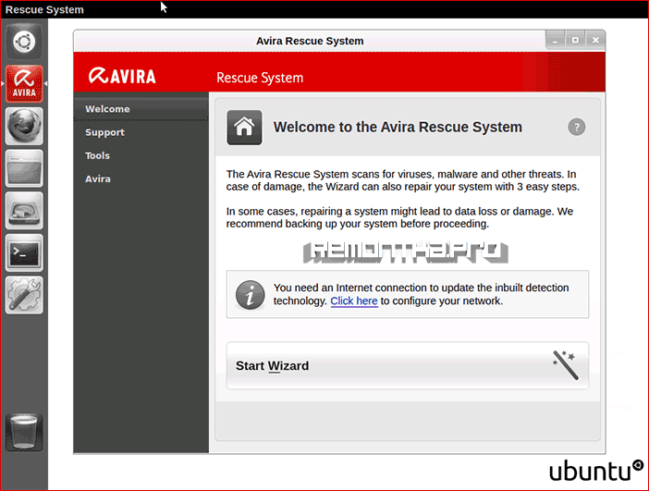Viewport: 649px width, 491px height.
Task: Launch the terminal from the dock
Action: tap(24, 252)
